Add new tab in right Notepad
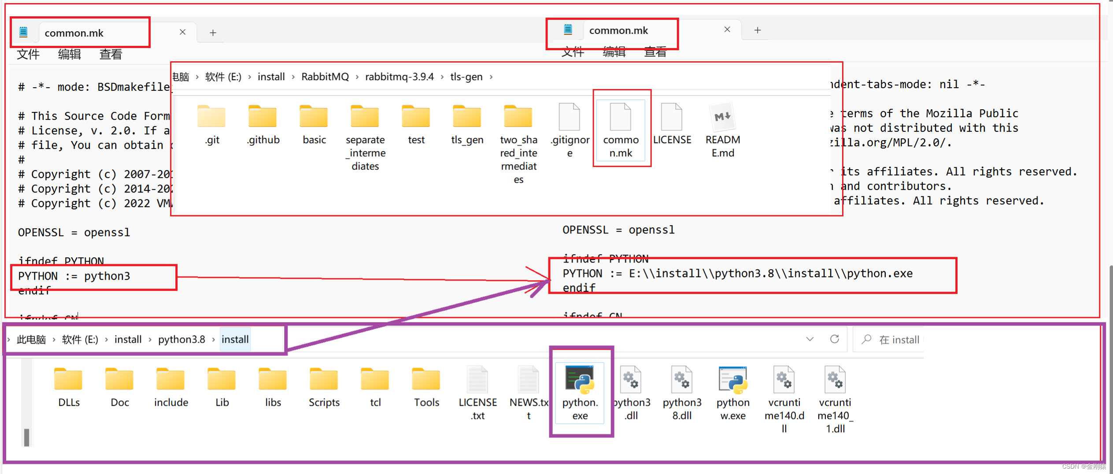Image resolution: width=1113 pixels, height=474 pixels. click(x=758, y=30)
